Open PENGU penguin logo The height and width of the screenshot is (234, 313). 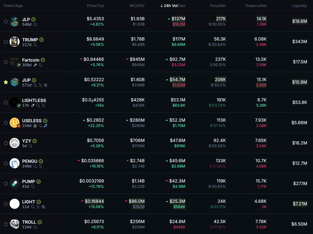click(x=15, y=163)
